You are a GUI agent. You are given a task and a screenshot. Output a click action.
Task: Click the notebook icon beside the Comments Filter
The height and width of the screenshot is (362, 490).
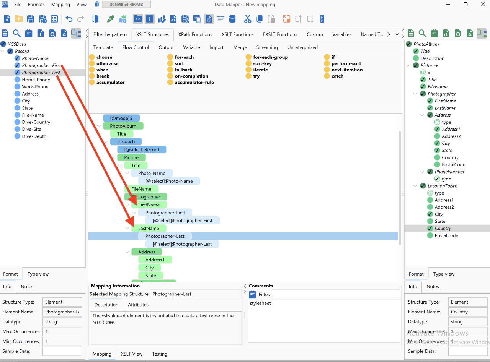pyautogui.click(x=253, y=294)
